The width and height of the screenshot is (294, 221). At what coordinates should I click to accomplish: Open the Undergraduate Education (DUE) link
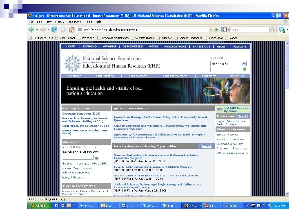[x=85, y=126]
